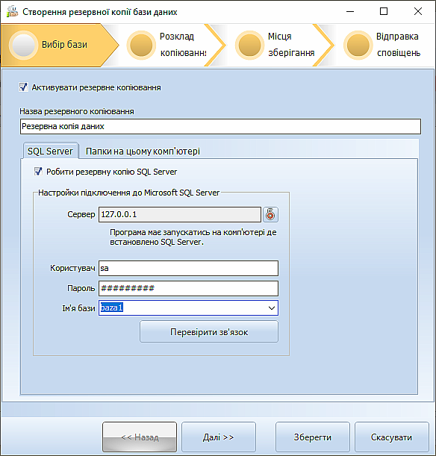Click the Зберегти button
The width and height of the screenshot is (436, 456).
[312, 437]
